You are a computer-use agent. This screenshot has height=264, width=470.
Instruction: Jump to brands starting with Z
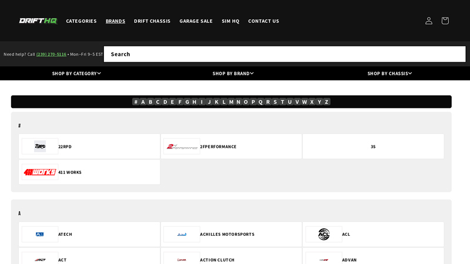327,101
